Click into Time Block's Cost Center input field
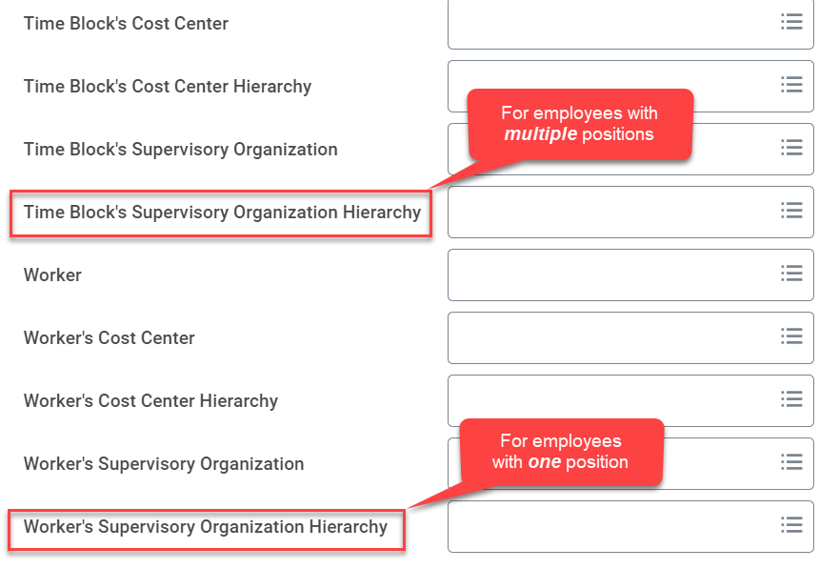The height and width of the screenshot is (569, 839). pyautogui.click(x=609, y=23)
